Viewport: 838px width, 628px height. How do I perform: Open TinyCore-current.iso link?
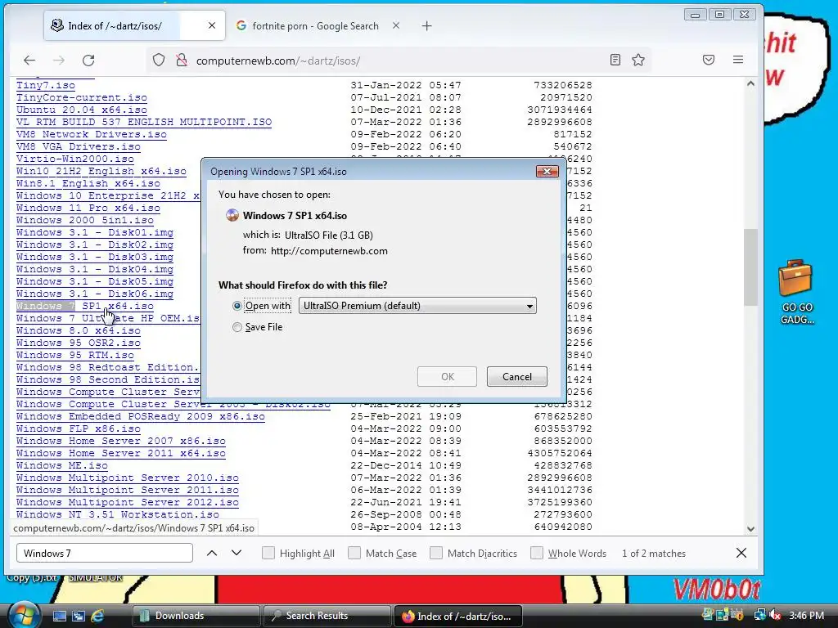pos(81,97)
